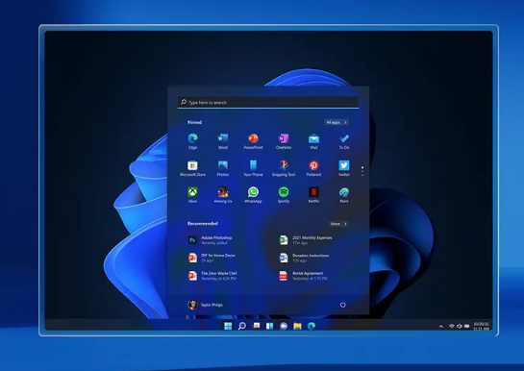Select next page dots of pinned apps
The image size is (524, 371).
362,171
